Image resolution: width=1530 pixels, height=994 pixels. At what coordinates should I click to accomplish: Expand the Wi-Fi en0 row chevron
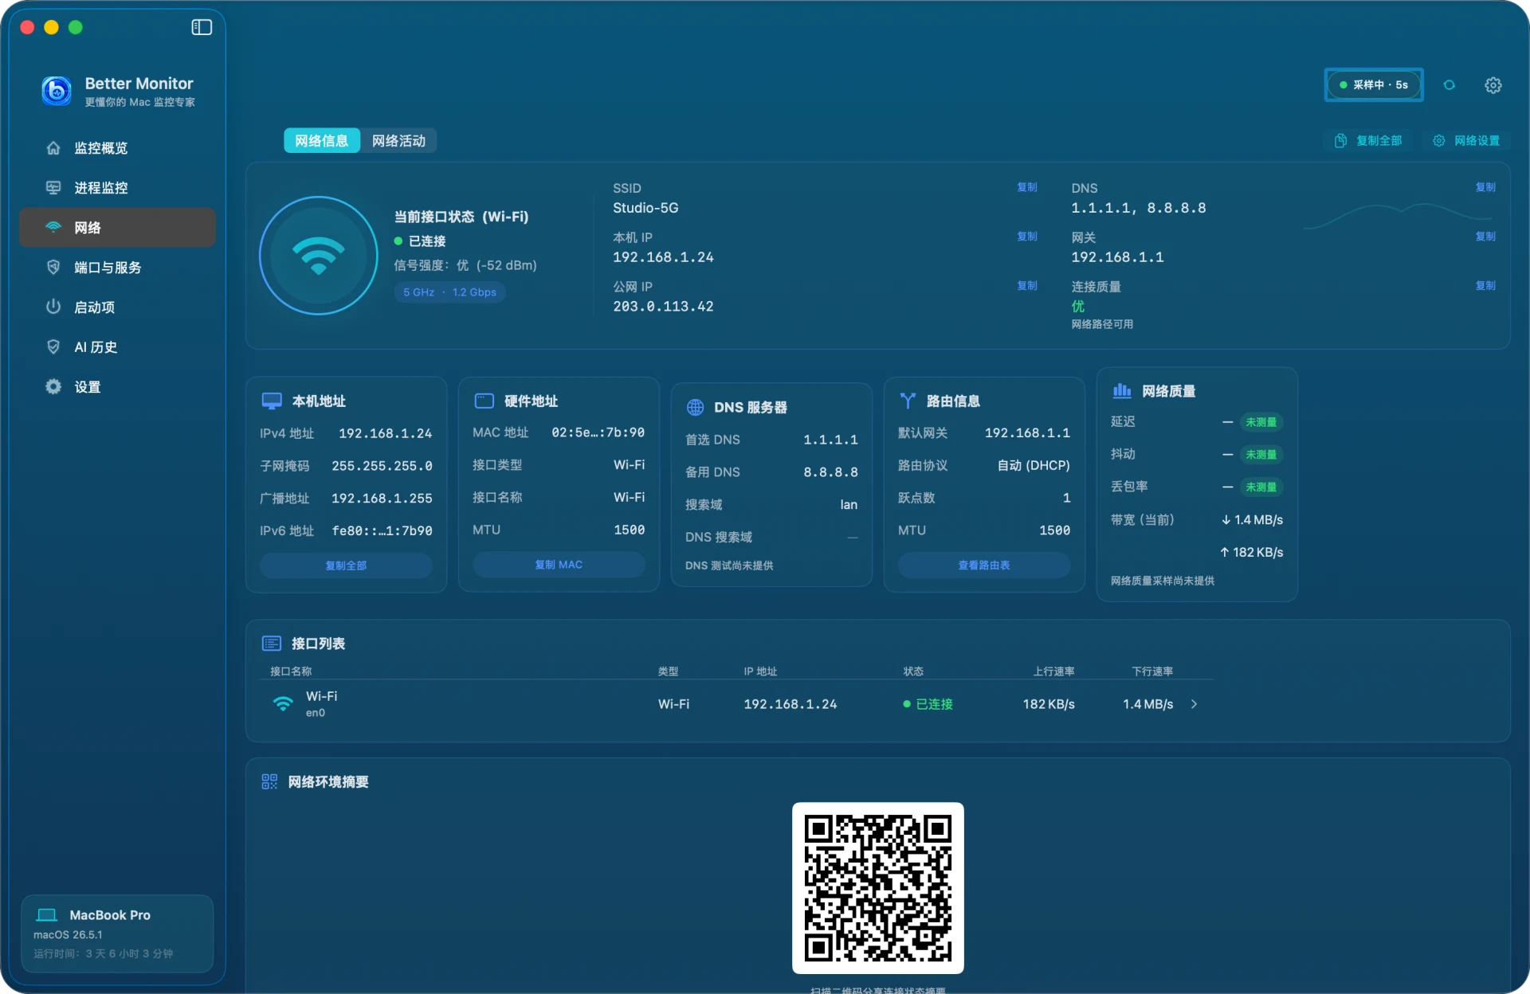click(x=1195, y=704)
